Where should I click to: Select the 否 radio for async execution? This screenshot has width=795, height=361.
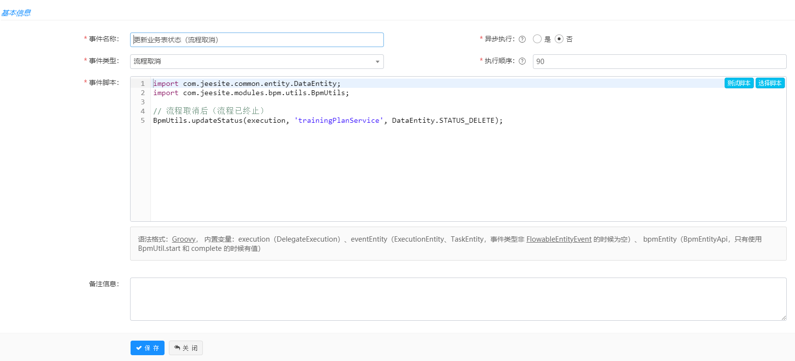tap(559, 39)
